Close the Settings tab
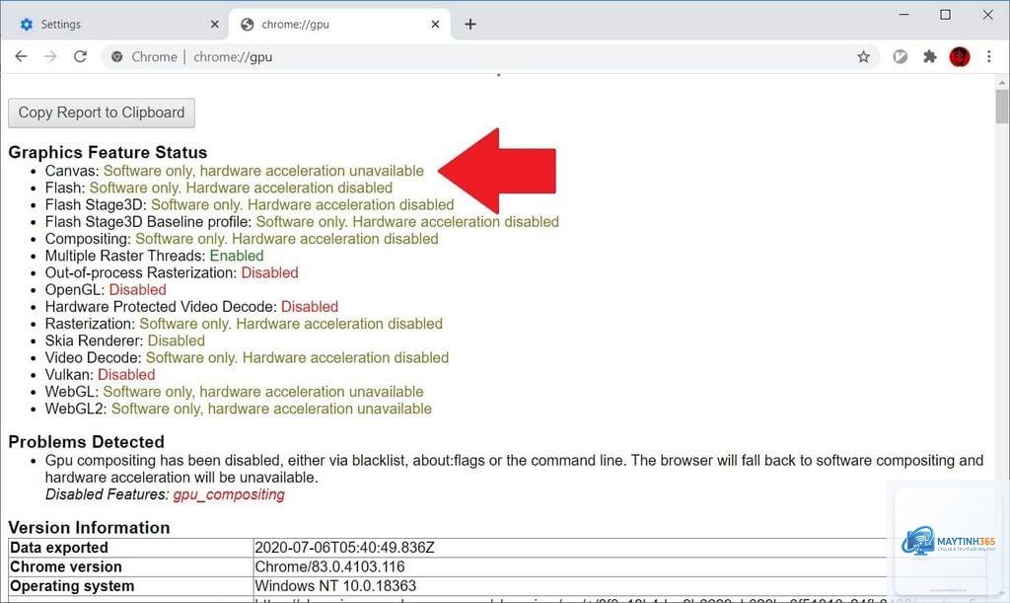The width and height of the screenshot is (1010, 603). tap(214, 24)
